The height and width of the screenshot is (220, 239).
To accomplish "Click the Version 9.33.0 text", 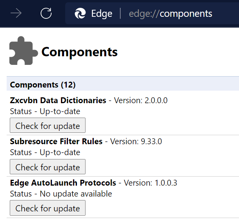I will 136,141.
